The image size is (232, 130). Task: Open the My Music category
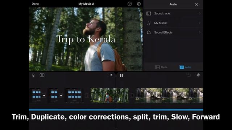click(173, 23)
